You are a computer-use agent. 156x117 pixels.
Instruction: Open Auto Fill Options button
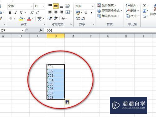tap(67, 102)
